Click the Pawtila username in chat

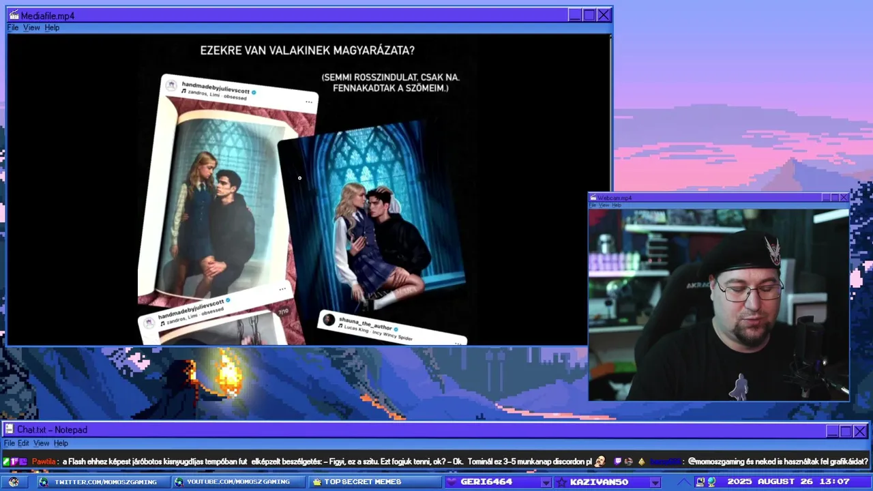(x=44, y=462)
